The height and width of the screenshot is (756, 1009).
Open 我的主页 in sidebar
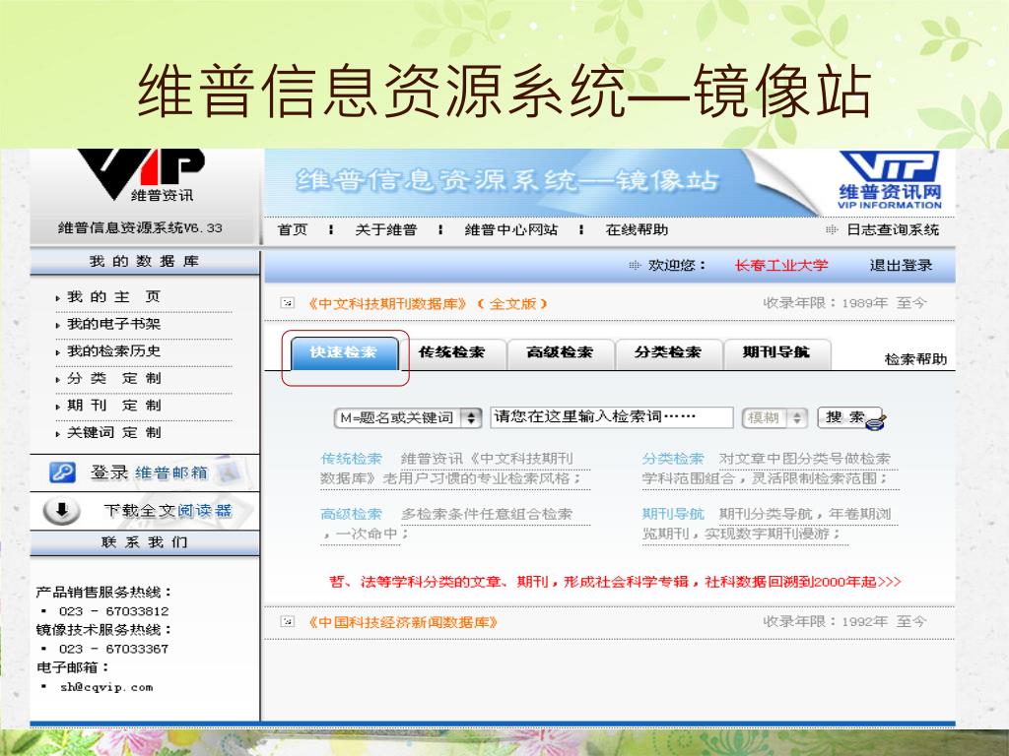114,297
